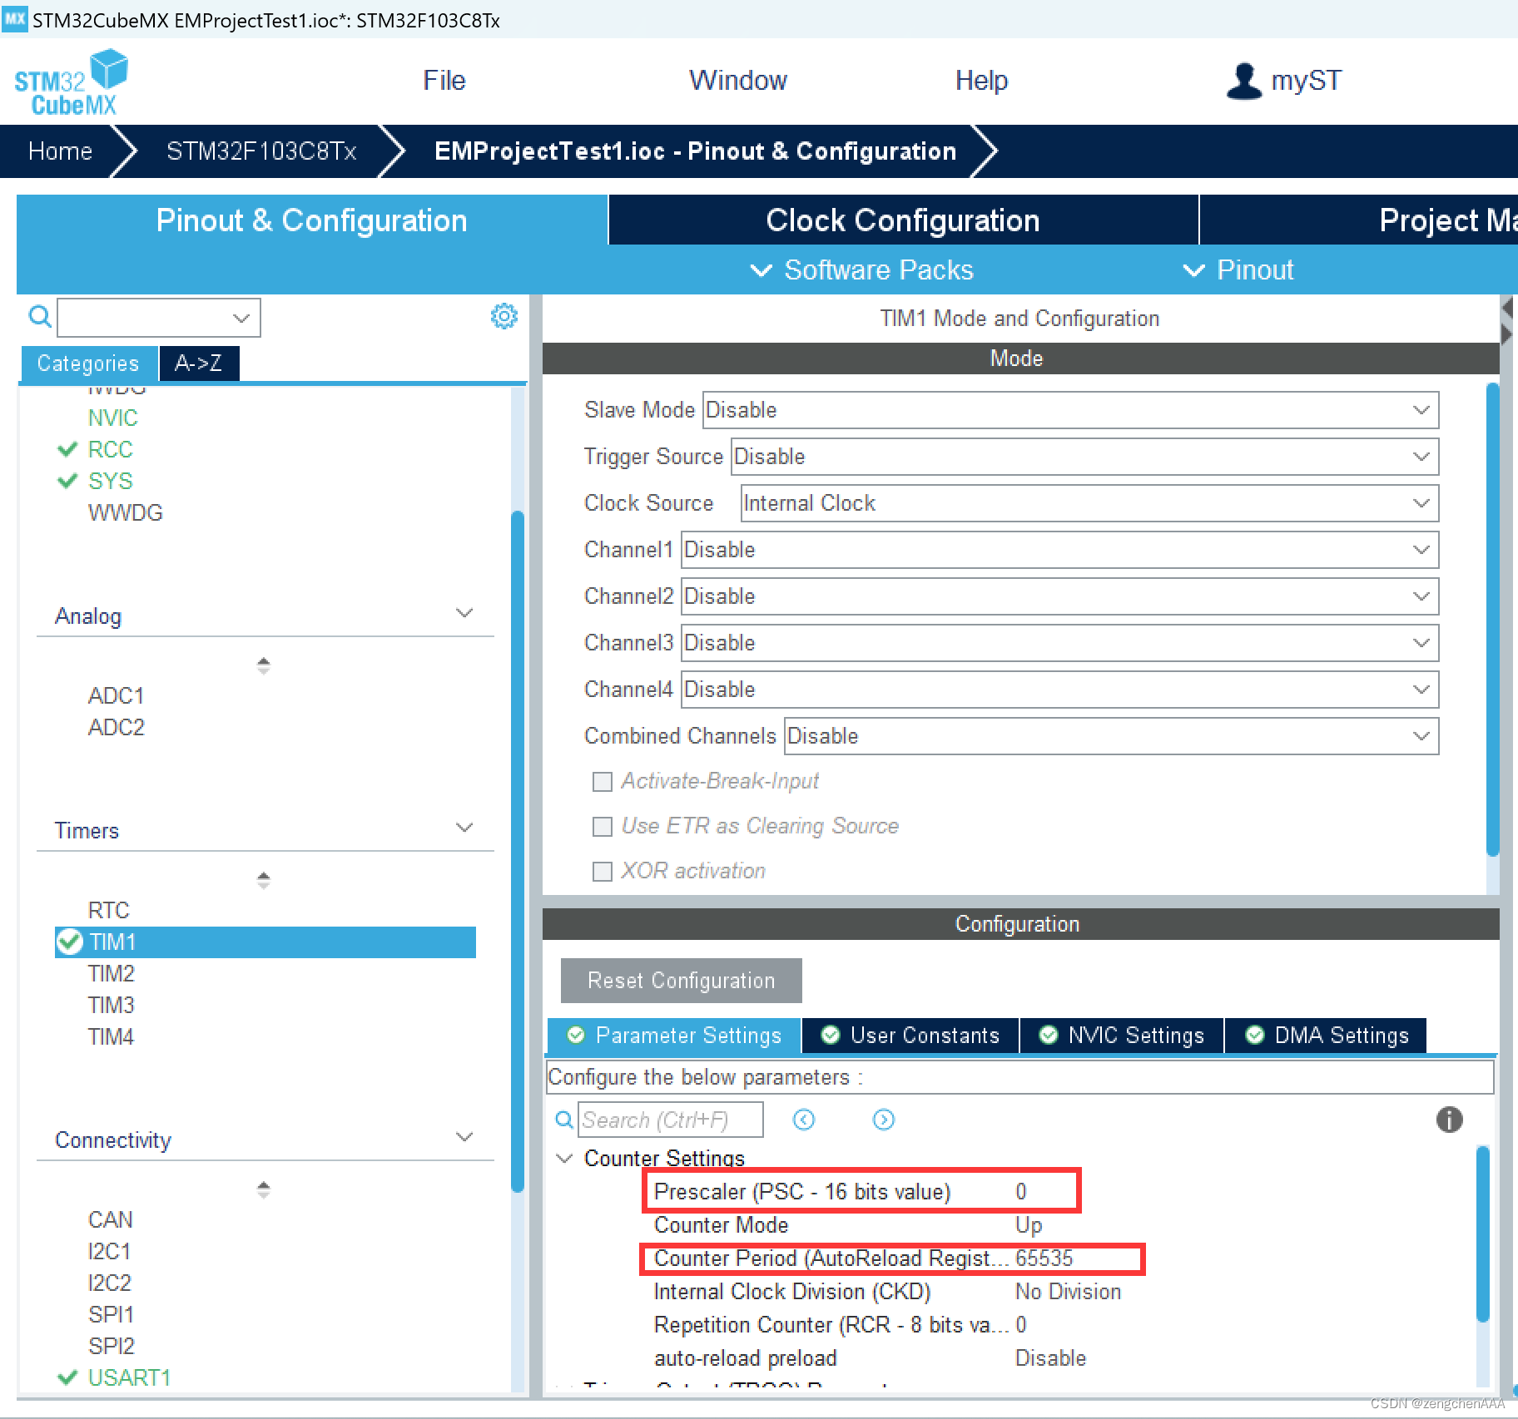Open the User Constants tab
This screenshot has height=1419, width=1518.
[x=910, y=1036]
